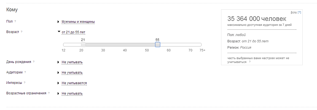
Task: Collapse the Возраст age range arrow
Action: point(59,32)
